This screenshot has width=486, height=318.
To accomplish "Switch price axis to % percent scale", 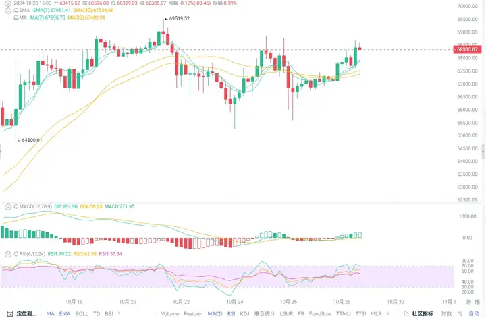I will pos(460,314).
